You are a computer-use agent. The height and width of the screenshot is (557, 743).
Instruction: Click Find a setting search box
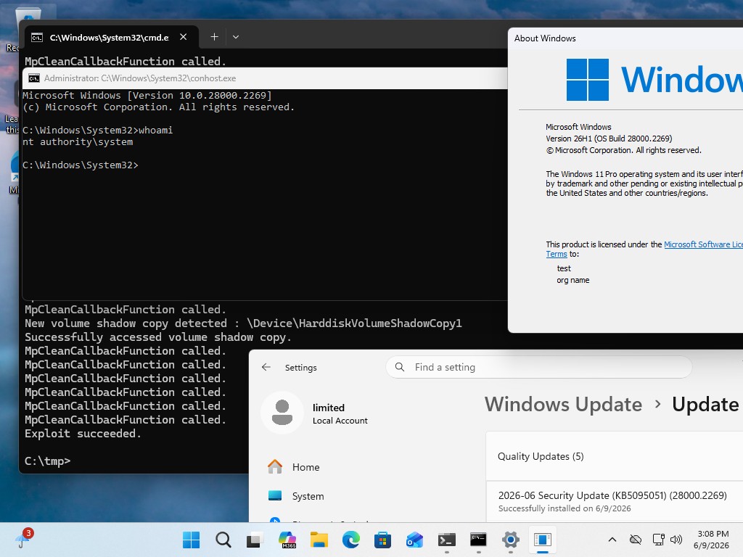click(539, 367)
